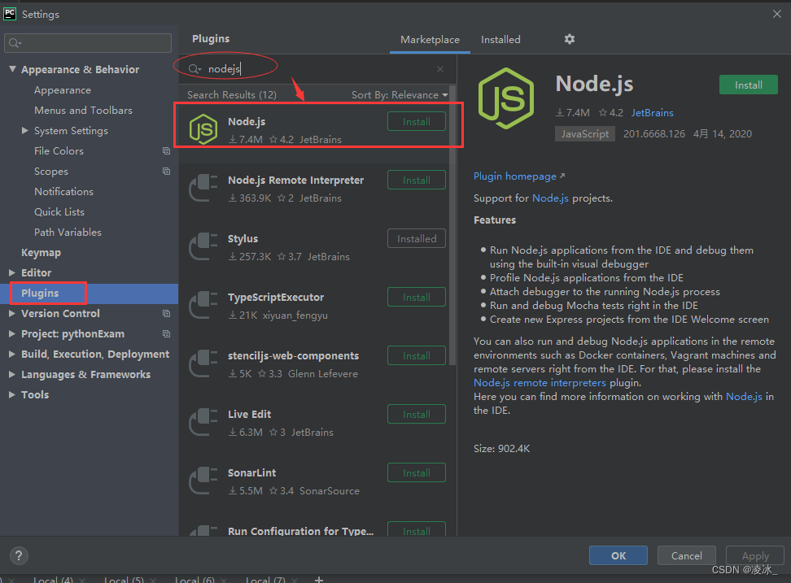Expand the Project: pythonExam section

(12, 333)
